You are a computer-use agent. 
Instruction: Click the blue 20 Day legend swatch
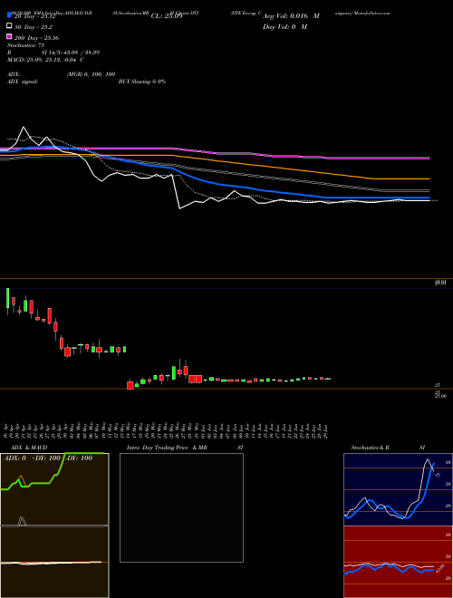9,15
